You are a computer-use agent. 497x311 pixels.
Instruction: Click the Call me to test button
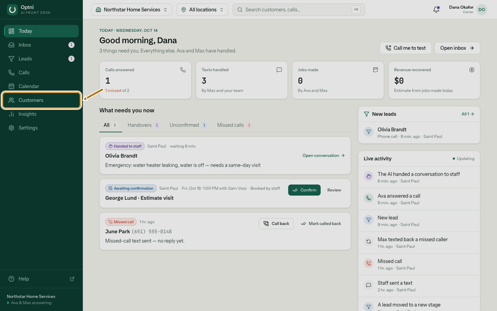pyautogui.click(x=406, y=48)
